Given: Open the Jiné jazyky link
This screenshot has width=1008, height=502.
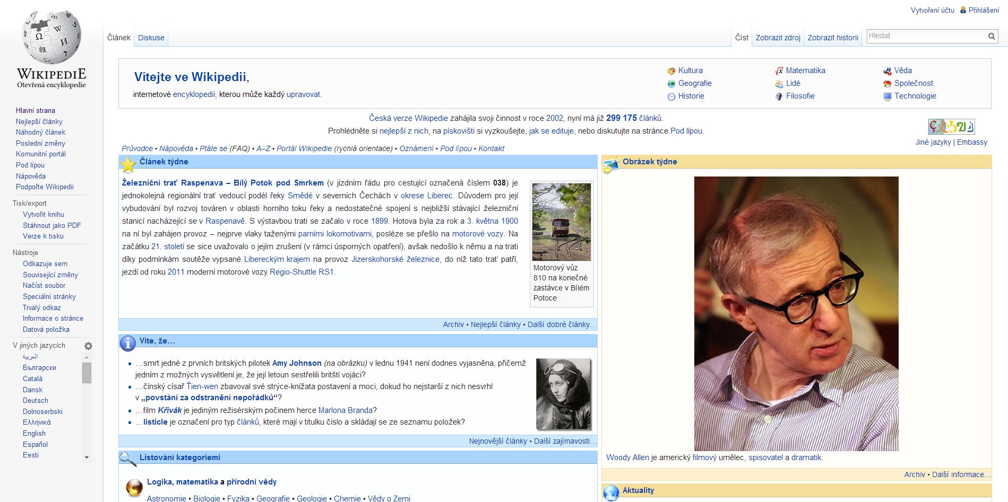Looking at the screenshot, I should [x=933, y=142].
